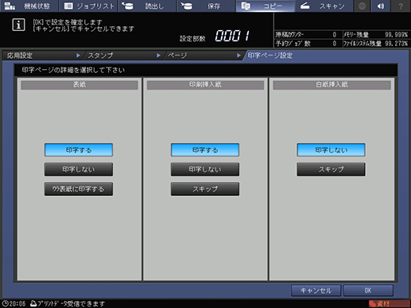This screenshot has width=411, height=308.
Task: Click the speaker sound icon
Action: click(381, 6)
